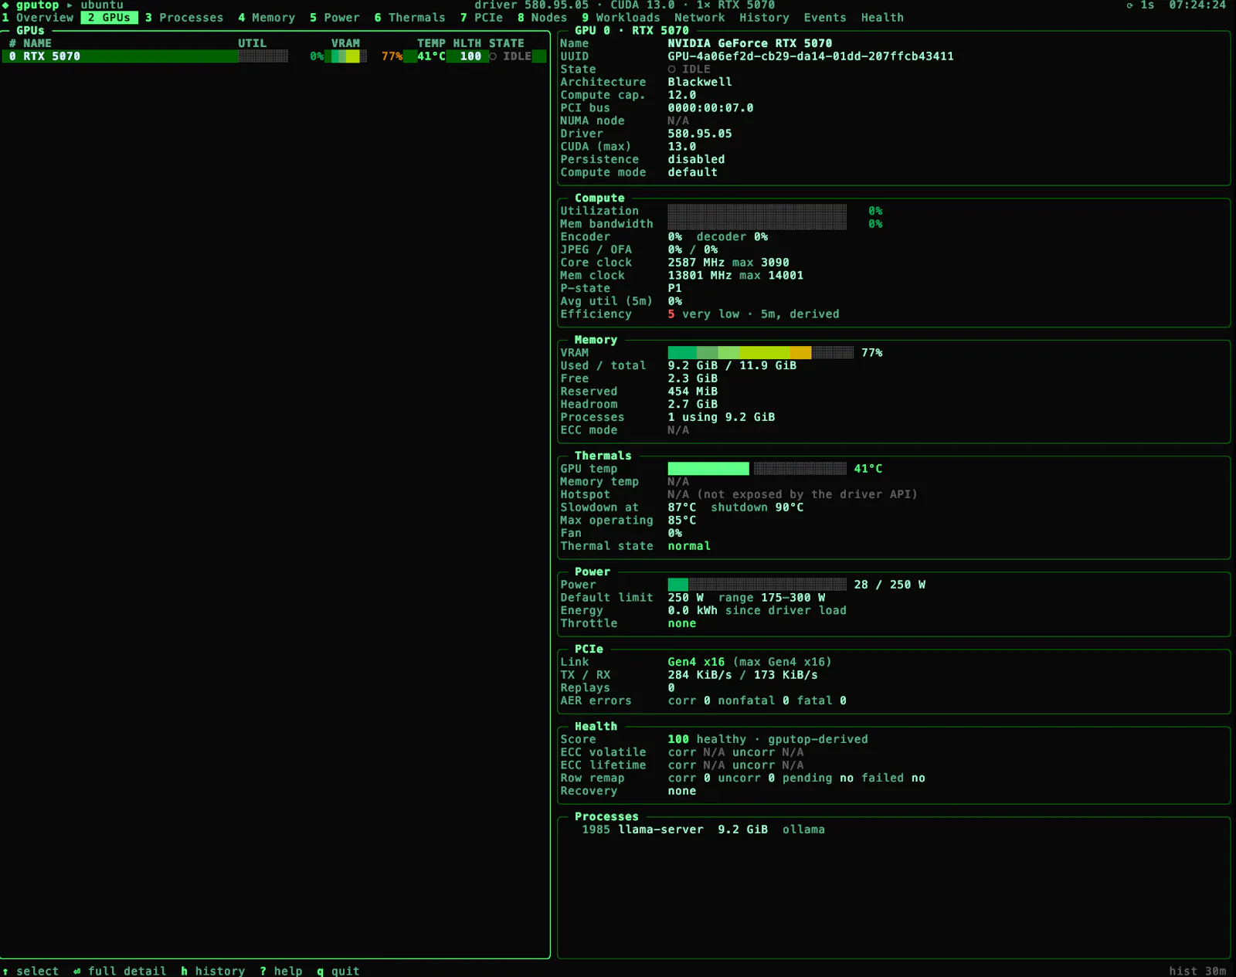Open history via footer shortcut
The image size is (1236, 977).
[212, 971]
